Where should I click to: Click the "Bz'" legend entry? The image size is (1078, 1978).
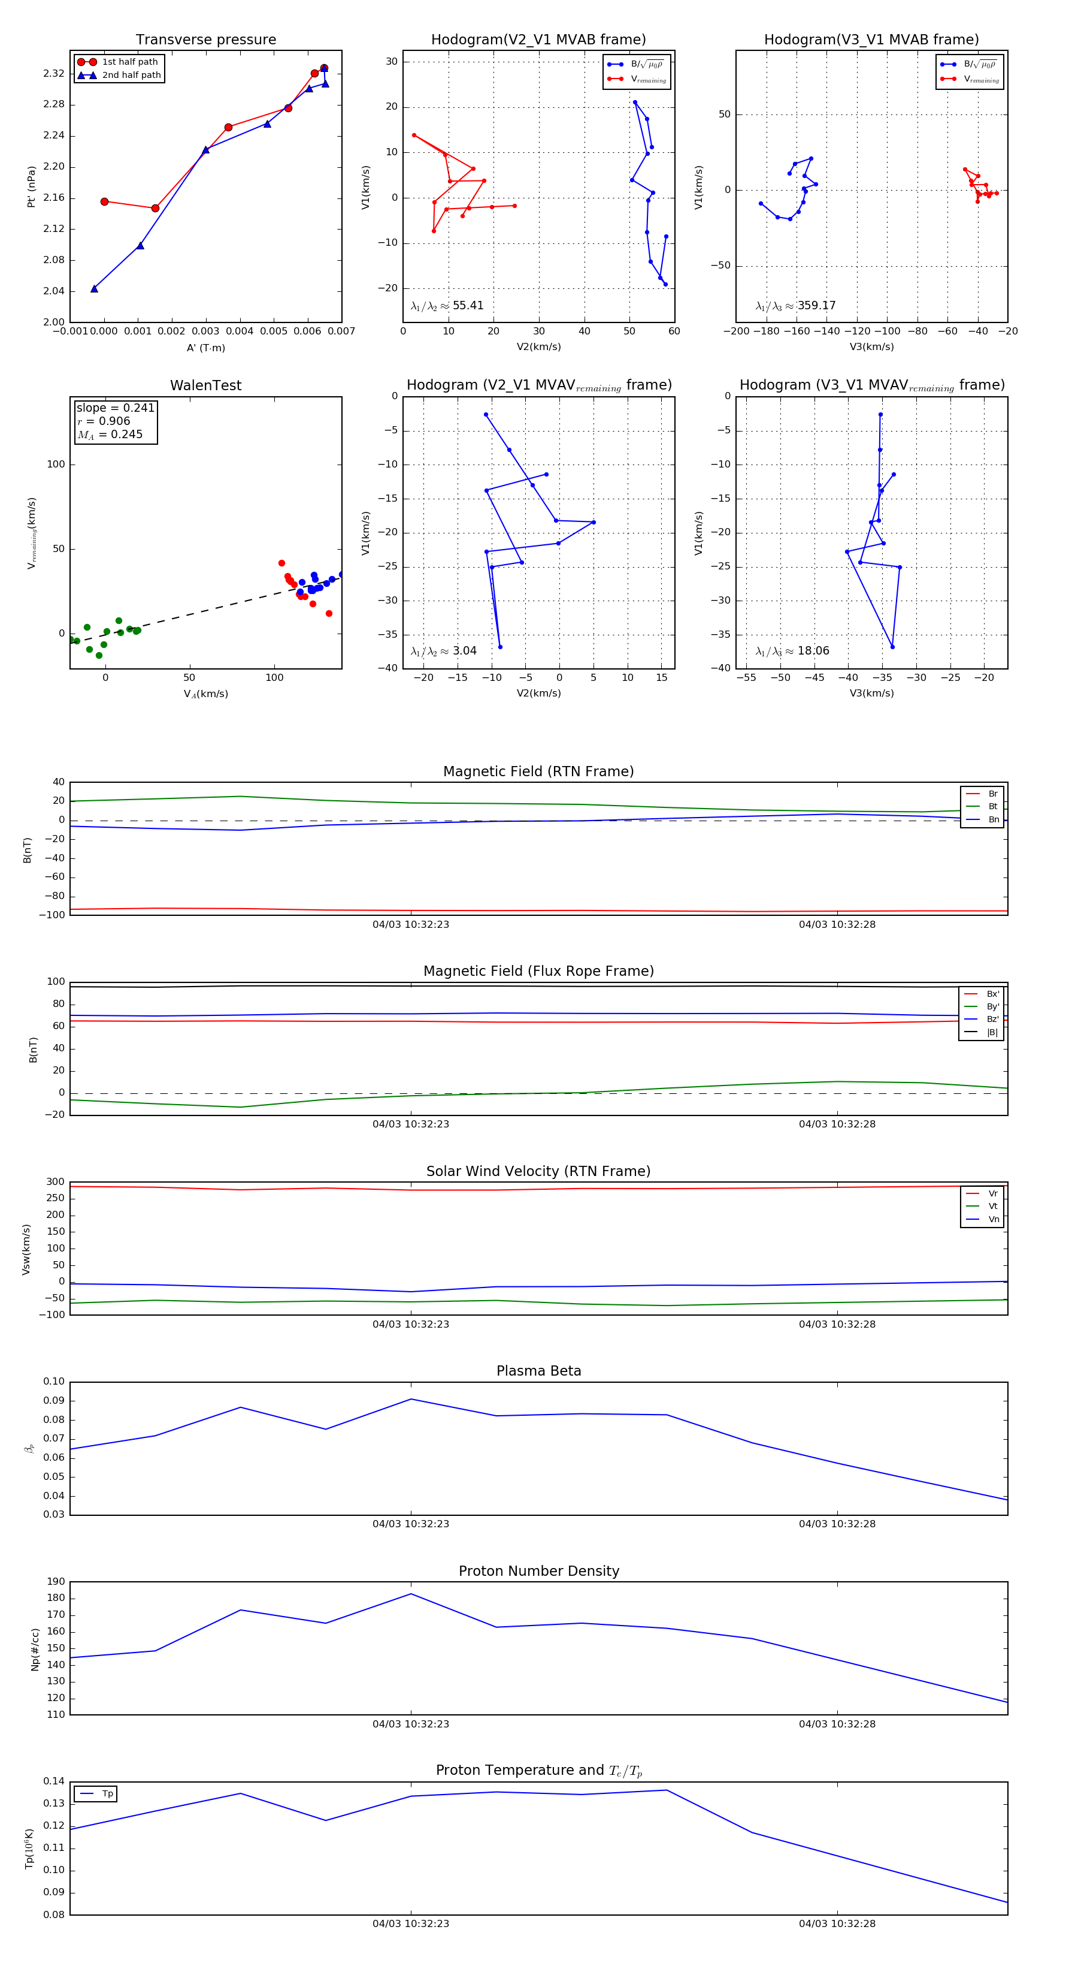click(x=982, y=1019)
